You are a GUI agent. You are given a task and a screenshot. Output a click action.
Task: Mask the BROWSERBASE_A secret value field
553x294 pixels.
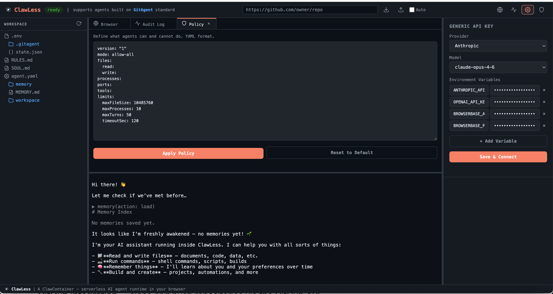515,114
